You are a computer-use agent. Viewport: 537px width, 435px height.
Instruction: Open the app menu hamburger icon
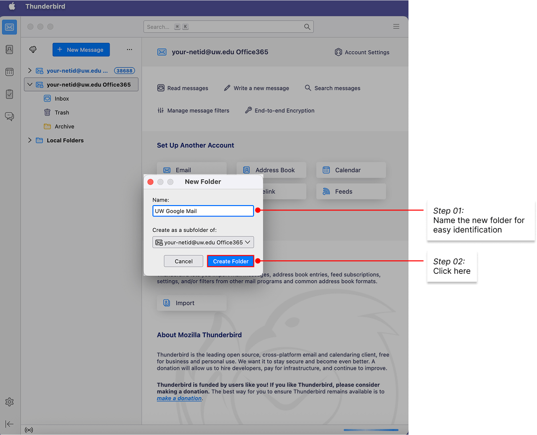[396, 26]
